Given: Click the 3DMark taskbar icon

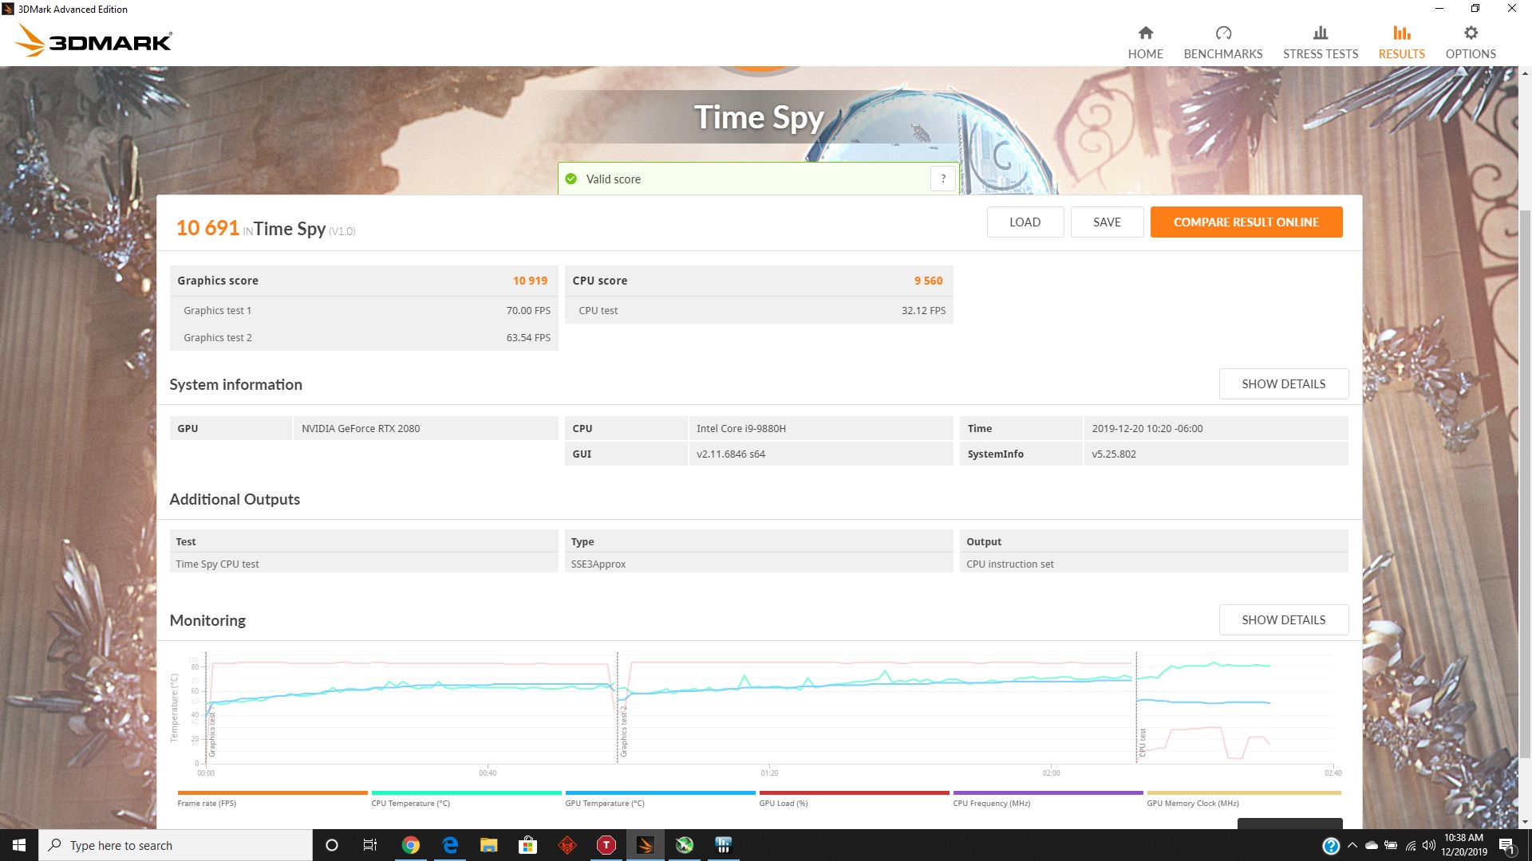Looking at the screenshot, I should coord(646,845).
